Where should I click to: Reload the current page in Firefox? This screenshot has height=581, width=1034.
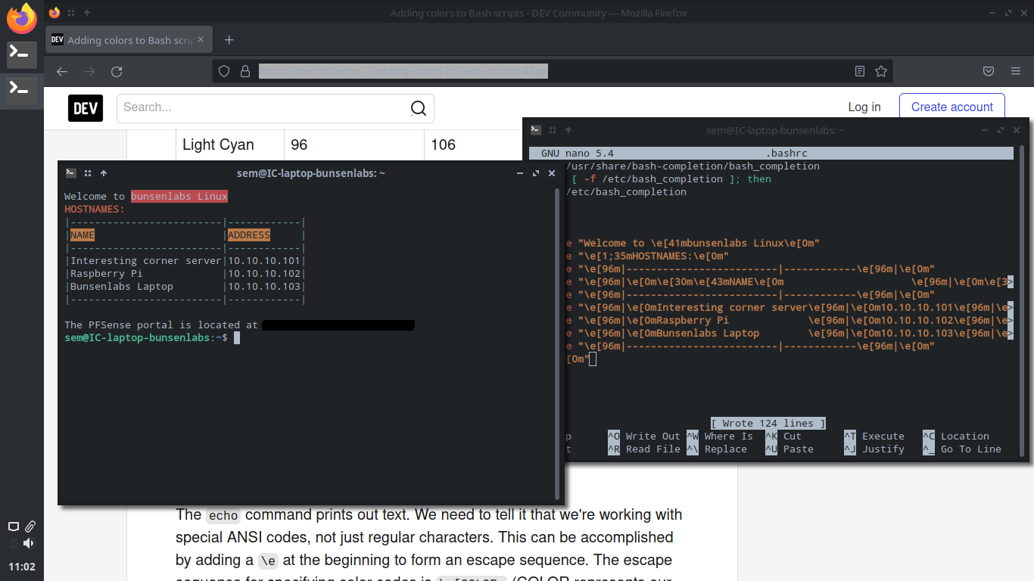coord(116,70)
